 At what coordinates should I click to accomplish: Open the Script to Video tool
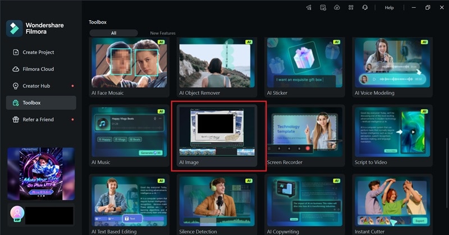pyautogui.click(x=392, y=136)
